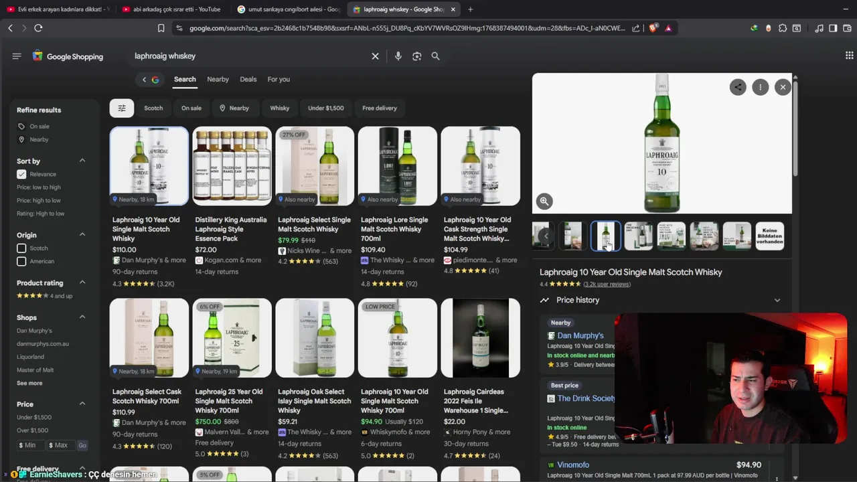The width and height of the screenshot is (857, 482).
Task: Collapse the Origin section
Action: [x=82, y=234]
